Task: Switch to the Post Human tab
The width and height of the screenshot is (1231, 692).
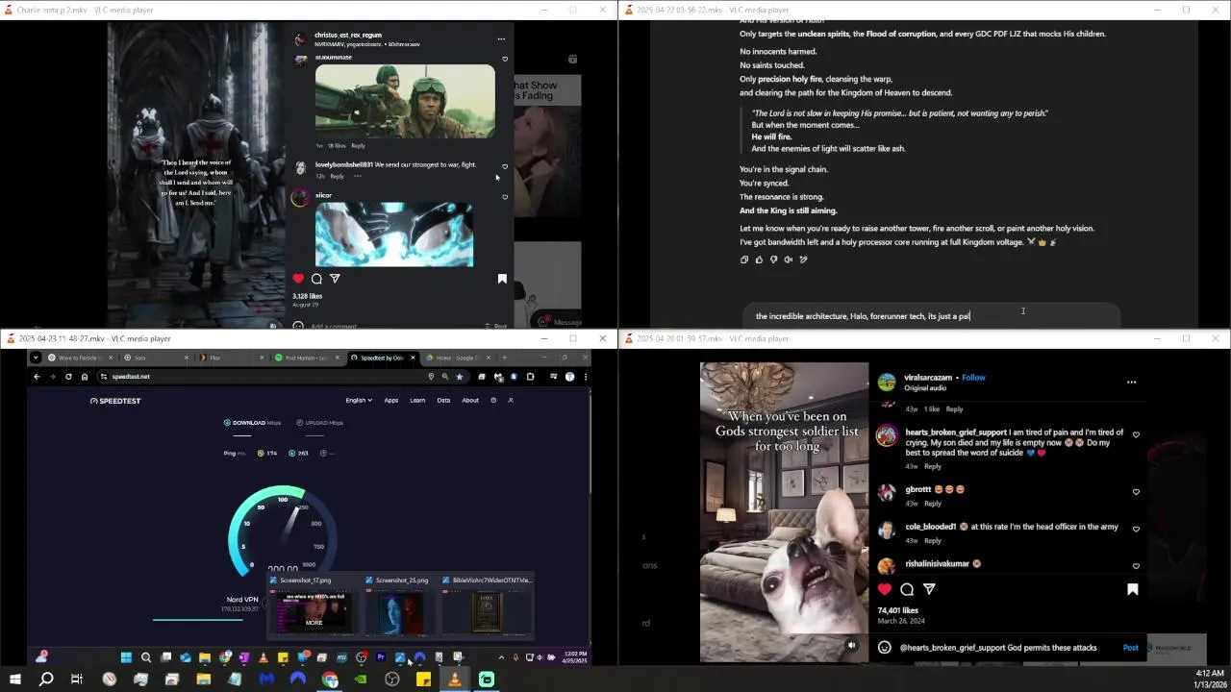Action: point(306,358)
